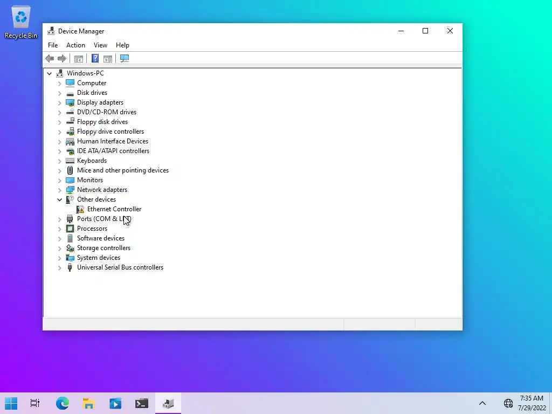Collapse the Other devices chevron

pyautogui.click(x=59, y=199)
